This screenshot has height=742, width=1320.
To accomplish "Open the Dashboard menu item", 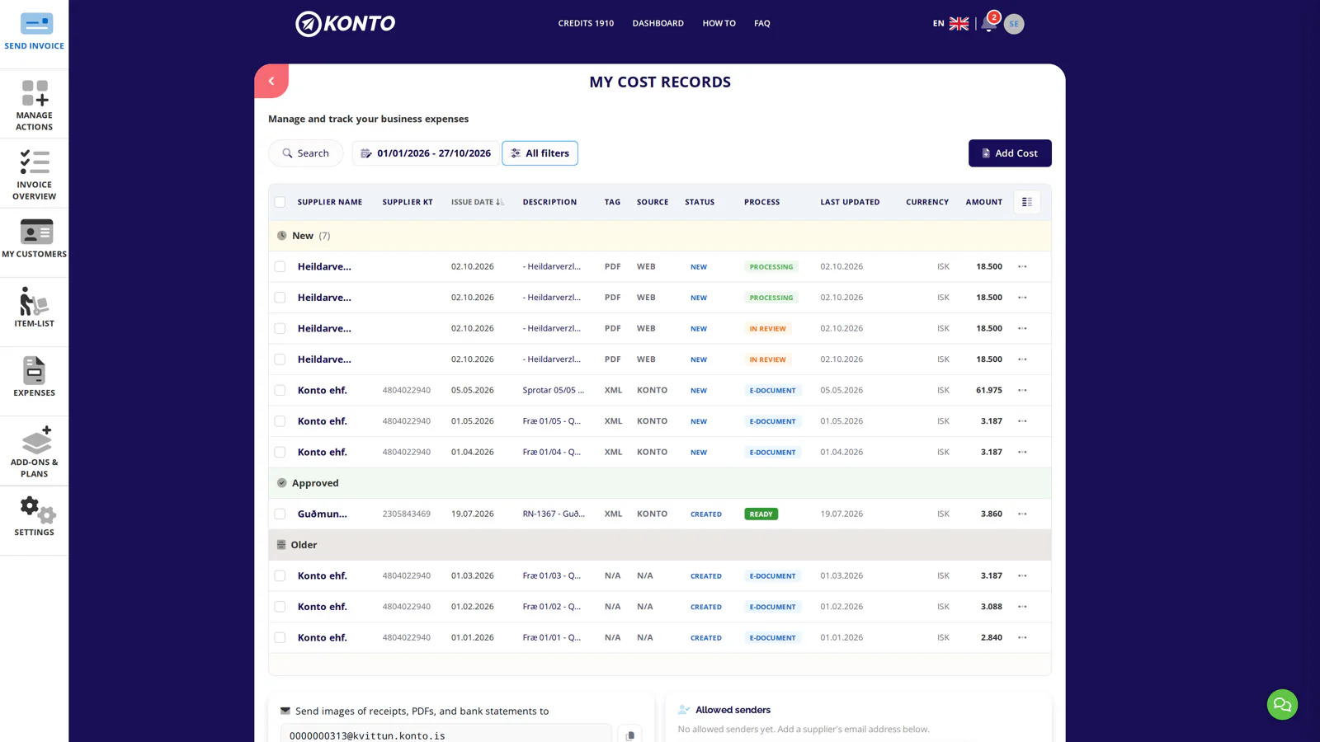I will click(x=658, y=23).
